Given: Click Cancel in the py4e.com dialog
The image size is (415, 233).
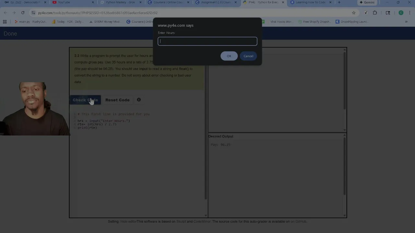Looking at the screenshot, I should click(248, 56).
